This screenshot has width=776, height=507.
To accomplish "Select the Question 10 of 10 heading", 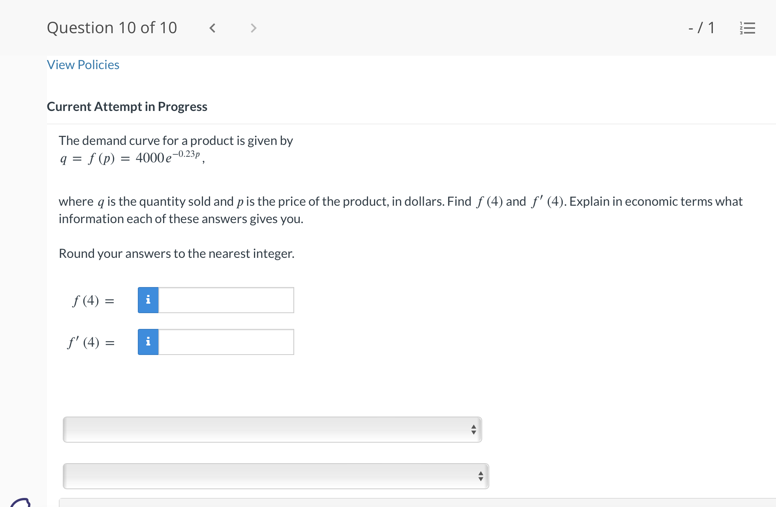I will pyautogui.click(x=112, y=28).
